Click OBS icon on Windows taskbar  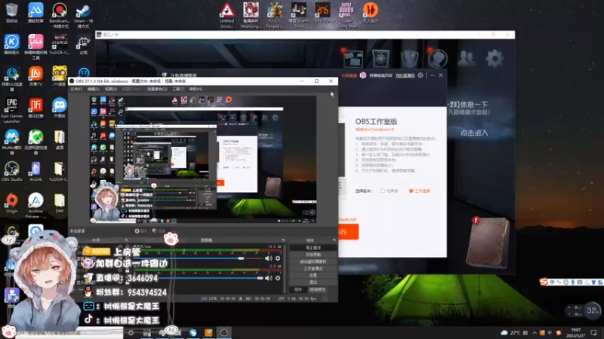[x=223, y=332]
